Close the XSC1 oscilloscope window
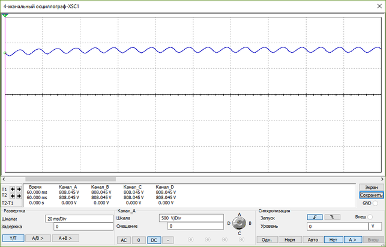386x247 pixels. tap(379, 7)
